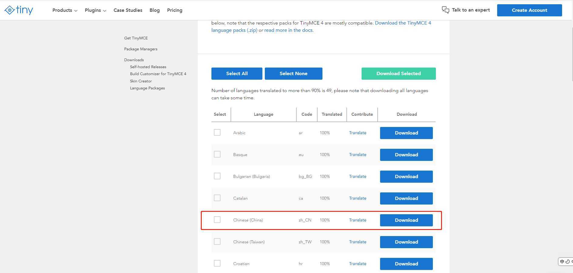This screenshot has width=573, height=273.
Task: Open the Products dropdown menu
Action: 65,10
